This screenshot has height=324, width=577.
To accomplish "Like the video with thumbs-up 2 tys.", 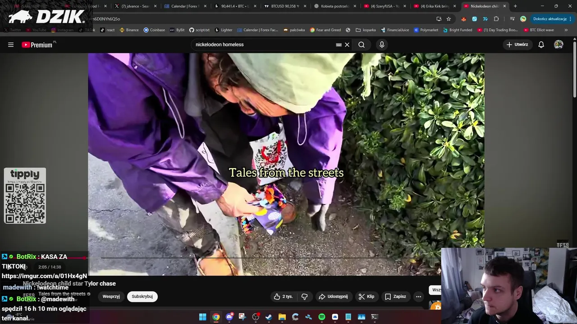I will [283, 297].
